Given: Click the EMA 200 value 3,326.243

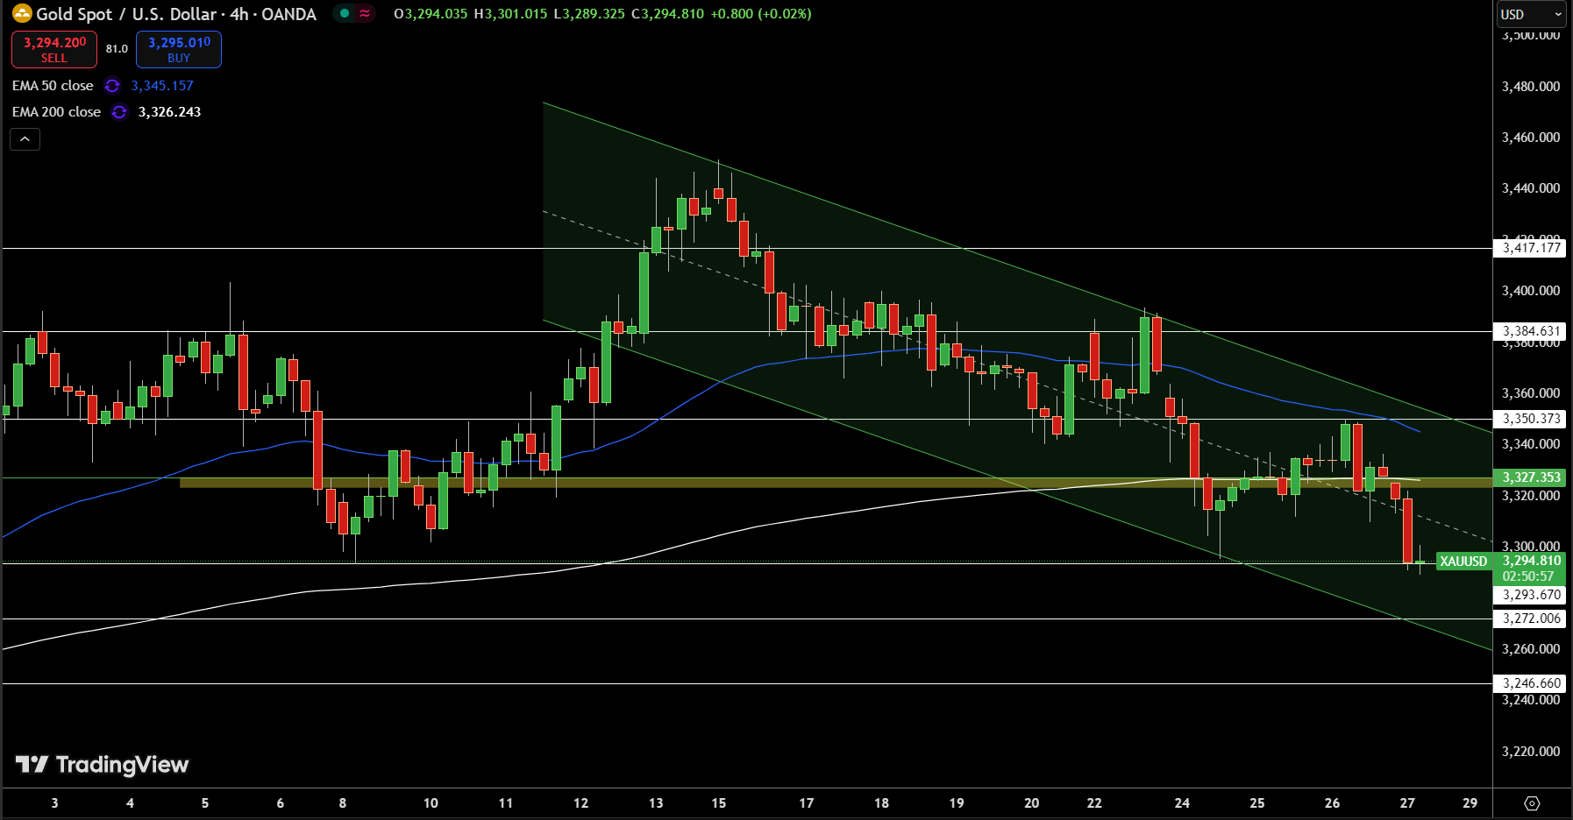Looking at the screenshot, I should (169, 112).
